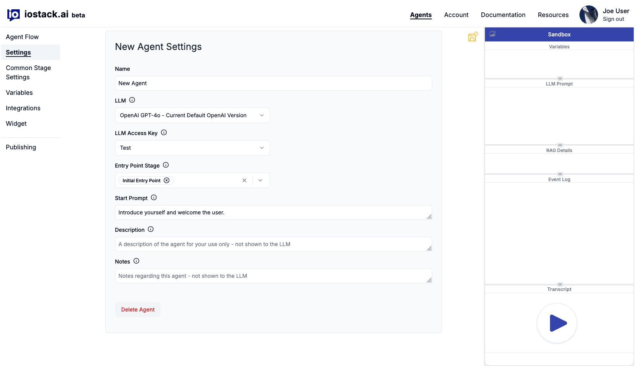Click the Description field resize handle
The height and width of the screenshot is (368, 636).
coord(429,248)
